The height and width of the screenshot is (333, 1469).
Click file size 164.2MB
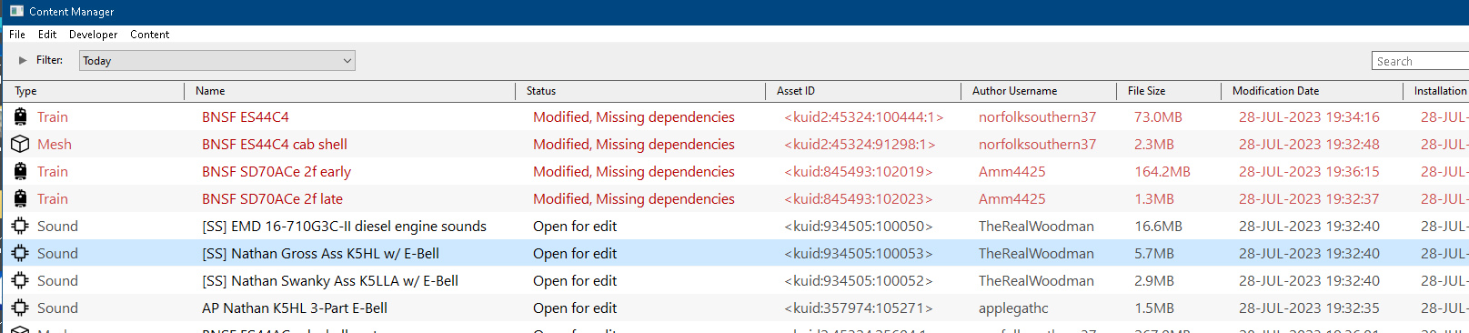[1162, 171]
